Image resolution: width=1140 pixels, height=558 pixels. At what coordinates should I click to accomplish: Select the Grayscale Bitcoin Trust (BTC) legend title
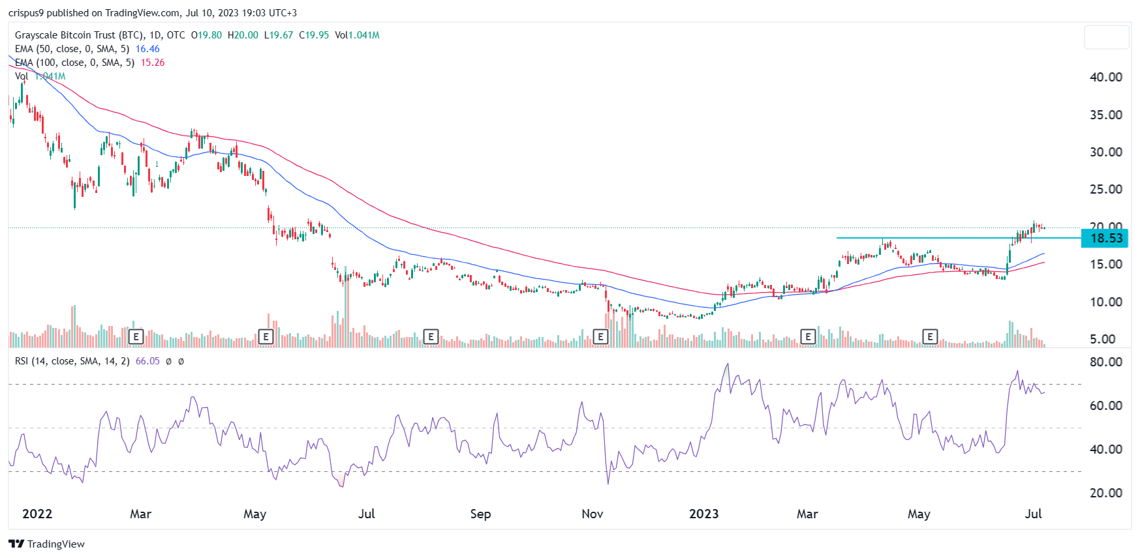pos(100,35)
